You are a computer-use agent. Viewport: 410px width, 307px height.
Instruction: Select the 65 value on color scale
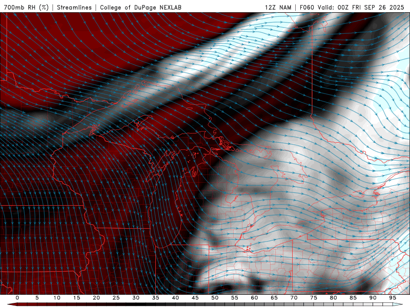coord(274,298)
